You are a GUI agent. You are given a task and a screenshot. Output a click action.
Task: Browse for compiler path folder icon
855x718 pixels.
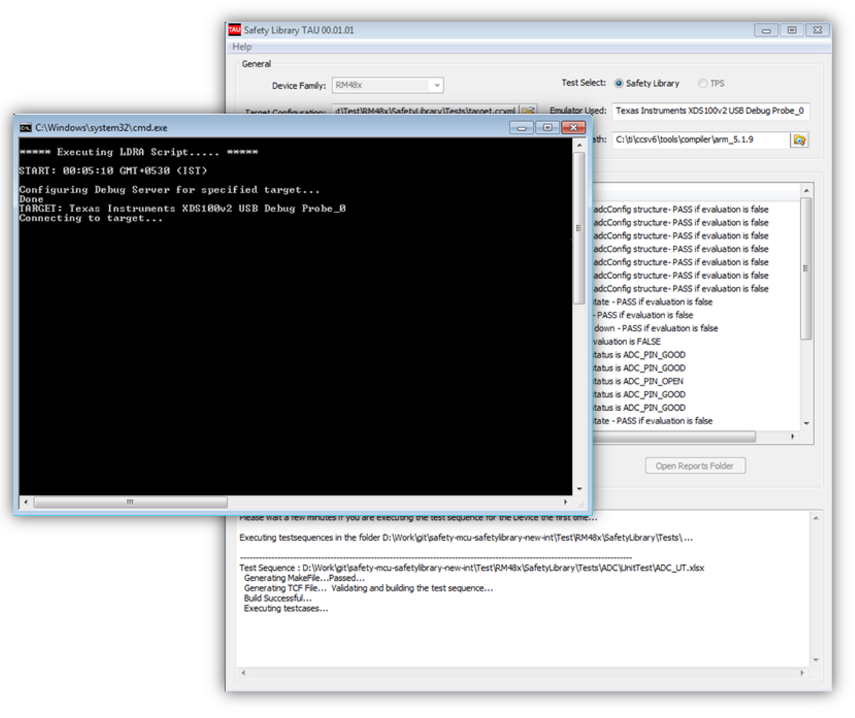tap(799, 140)
